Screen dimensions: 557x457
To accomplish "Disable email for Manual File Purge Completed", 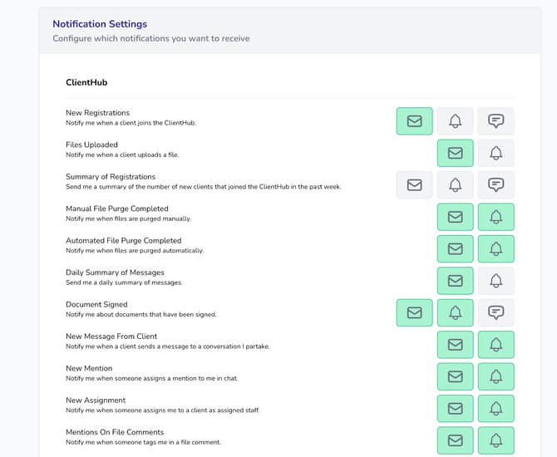I will pos(455,217).
